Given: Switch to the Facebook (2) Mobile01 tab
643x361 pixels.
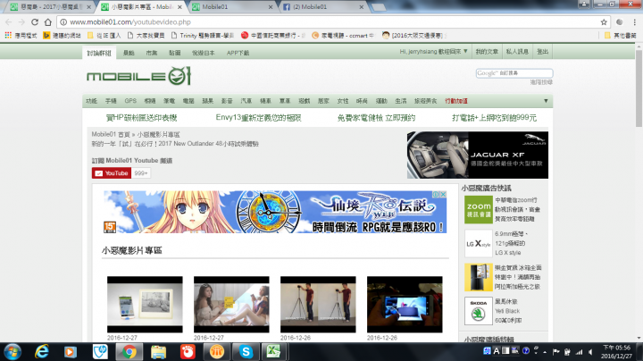Looking at the screenshot, I should click(x=323, y=7).
